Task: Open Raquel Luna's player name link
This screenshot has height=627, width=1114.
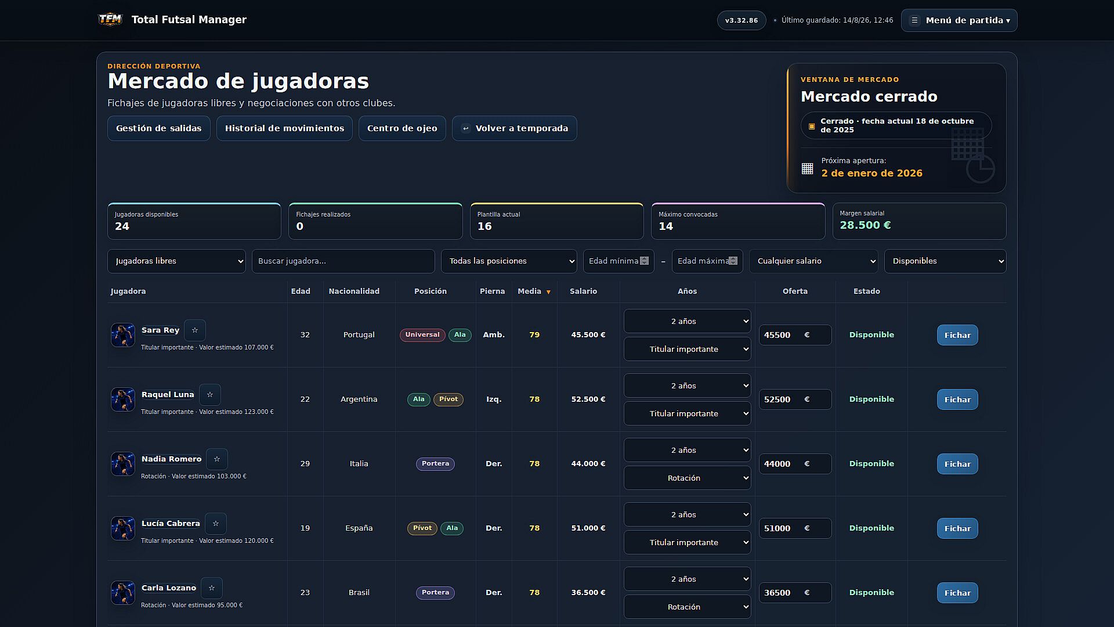Action: click(x=168, y=395)
